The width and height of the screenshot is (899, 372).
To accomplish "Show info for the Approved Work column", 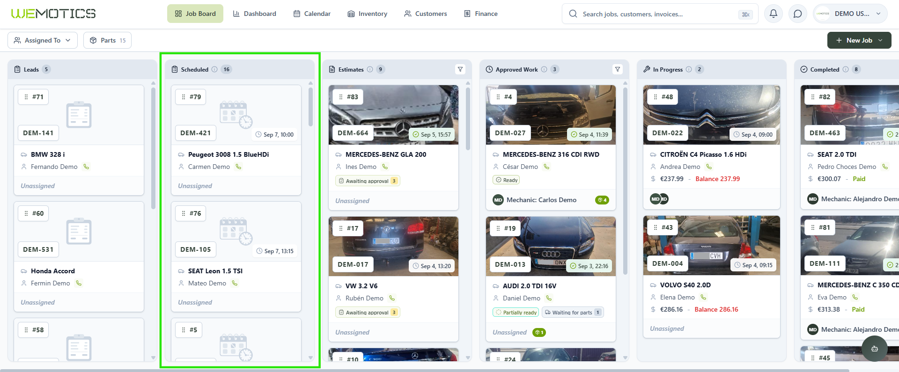I will [x=544, y=69].
